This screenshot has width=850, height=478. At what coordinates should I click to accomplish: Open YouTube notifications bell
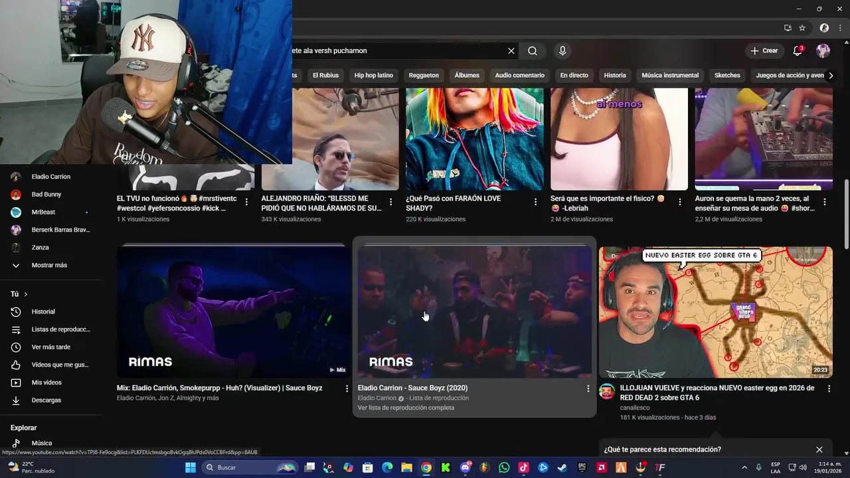click(x=798, y=50)
